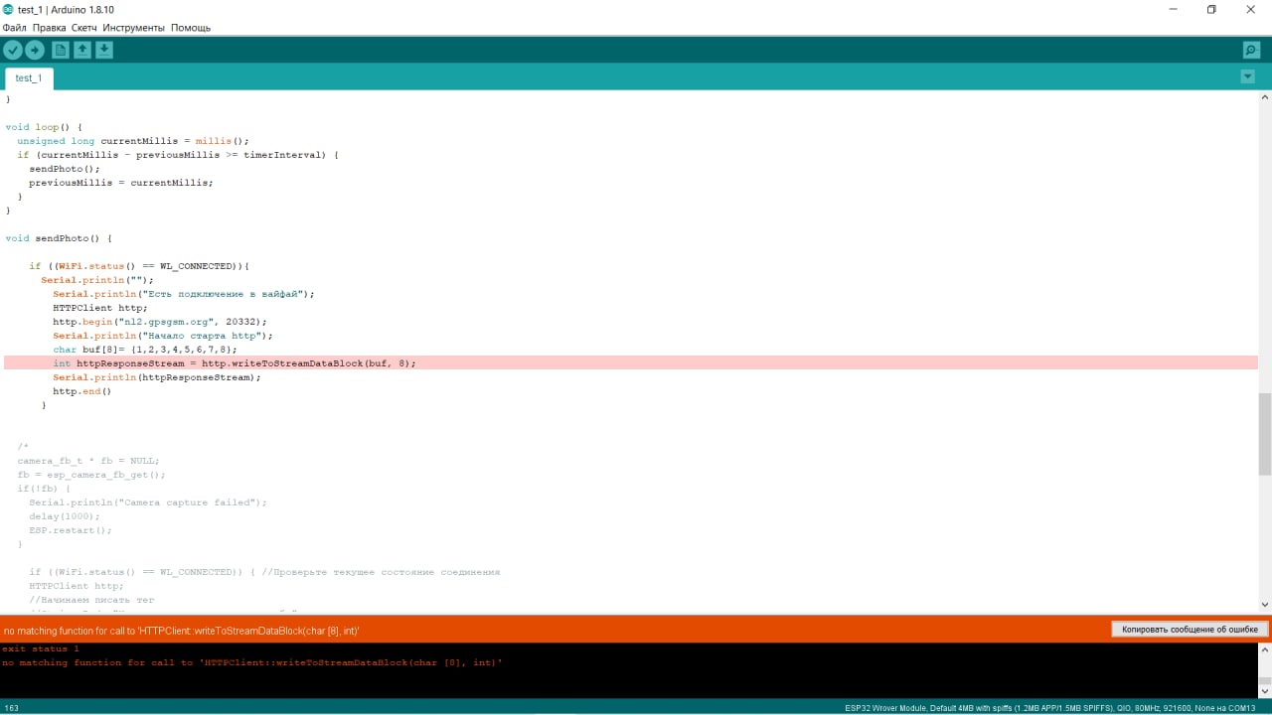
Task: Click the commented 'Camera capture failed' line
Action: pyautogui.click(x=148, y=502)
